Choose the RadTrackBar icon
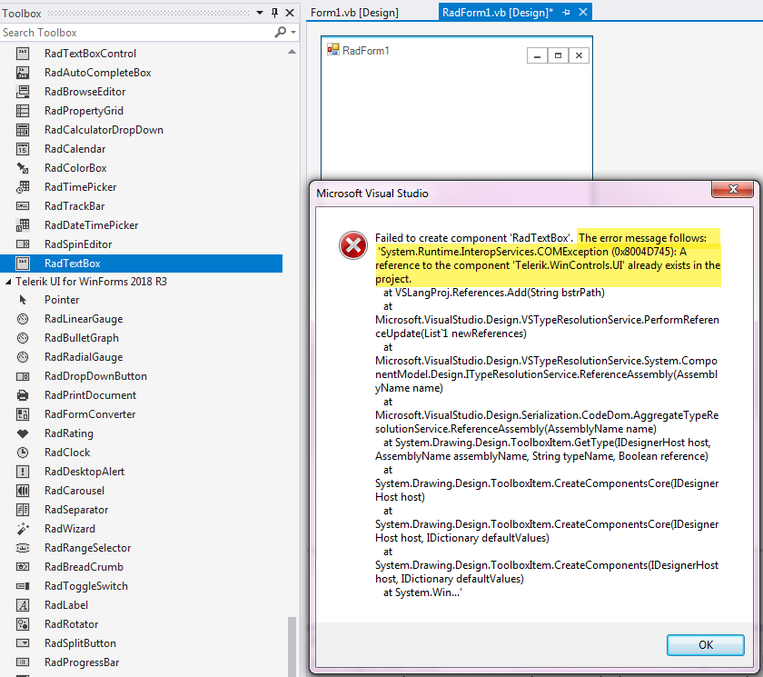This screenshot has height=677, width=763. 23,206
